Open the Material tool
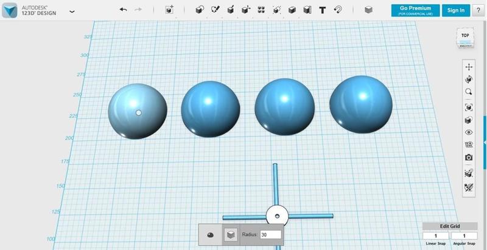The height and width of the screenshot is (250, 487). [x=368, y=10]
